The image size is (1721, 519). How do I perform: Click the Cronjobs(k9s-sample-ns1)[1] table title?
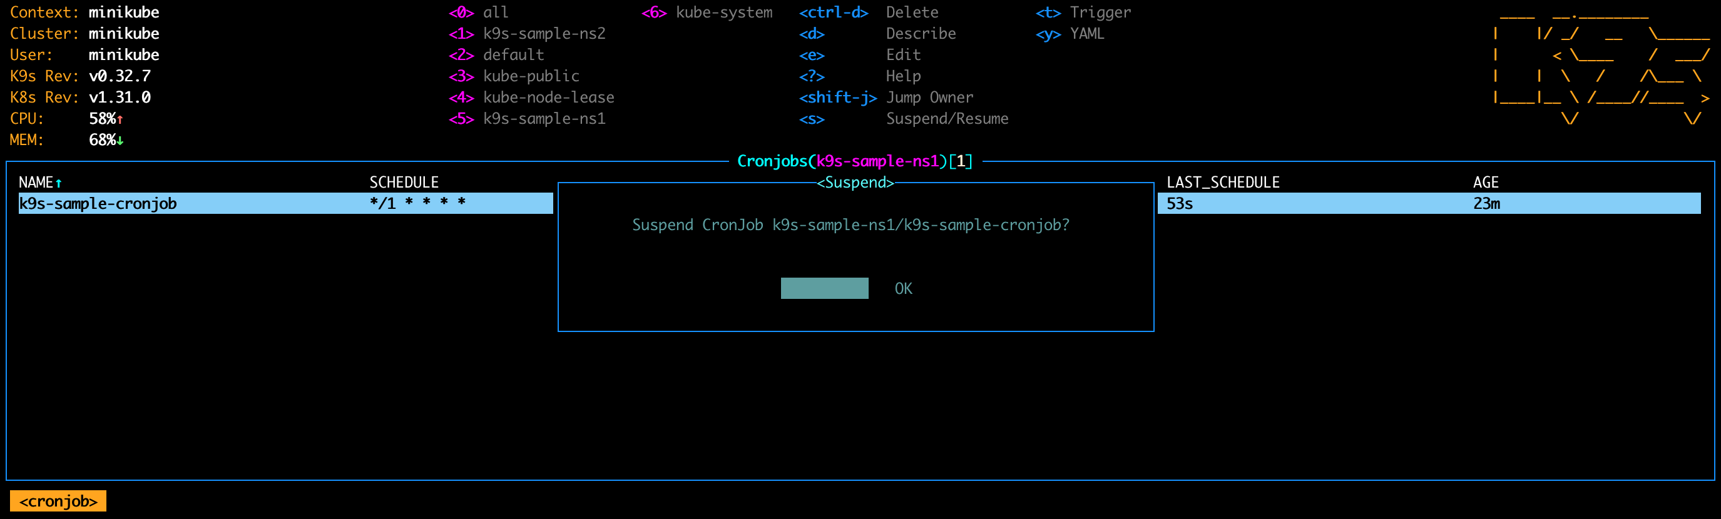pos(854,161)
